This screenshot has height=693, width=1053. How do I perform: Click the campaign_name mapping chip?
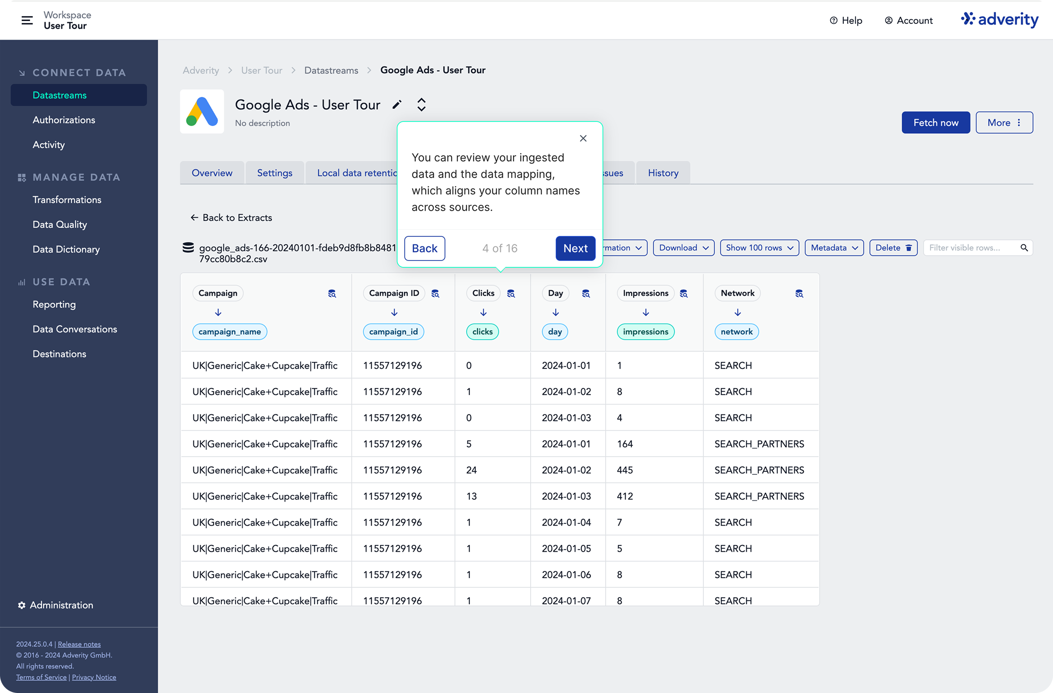click(x=229, y=332)
